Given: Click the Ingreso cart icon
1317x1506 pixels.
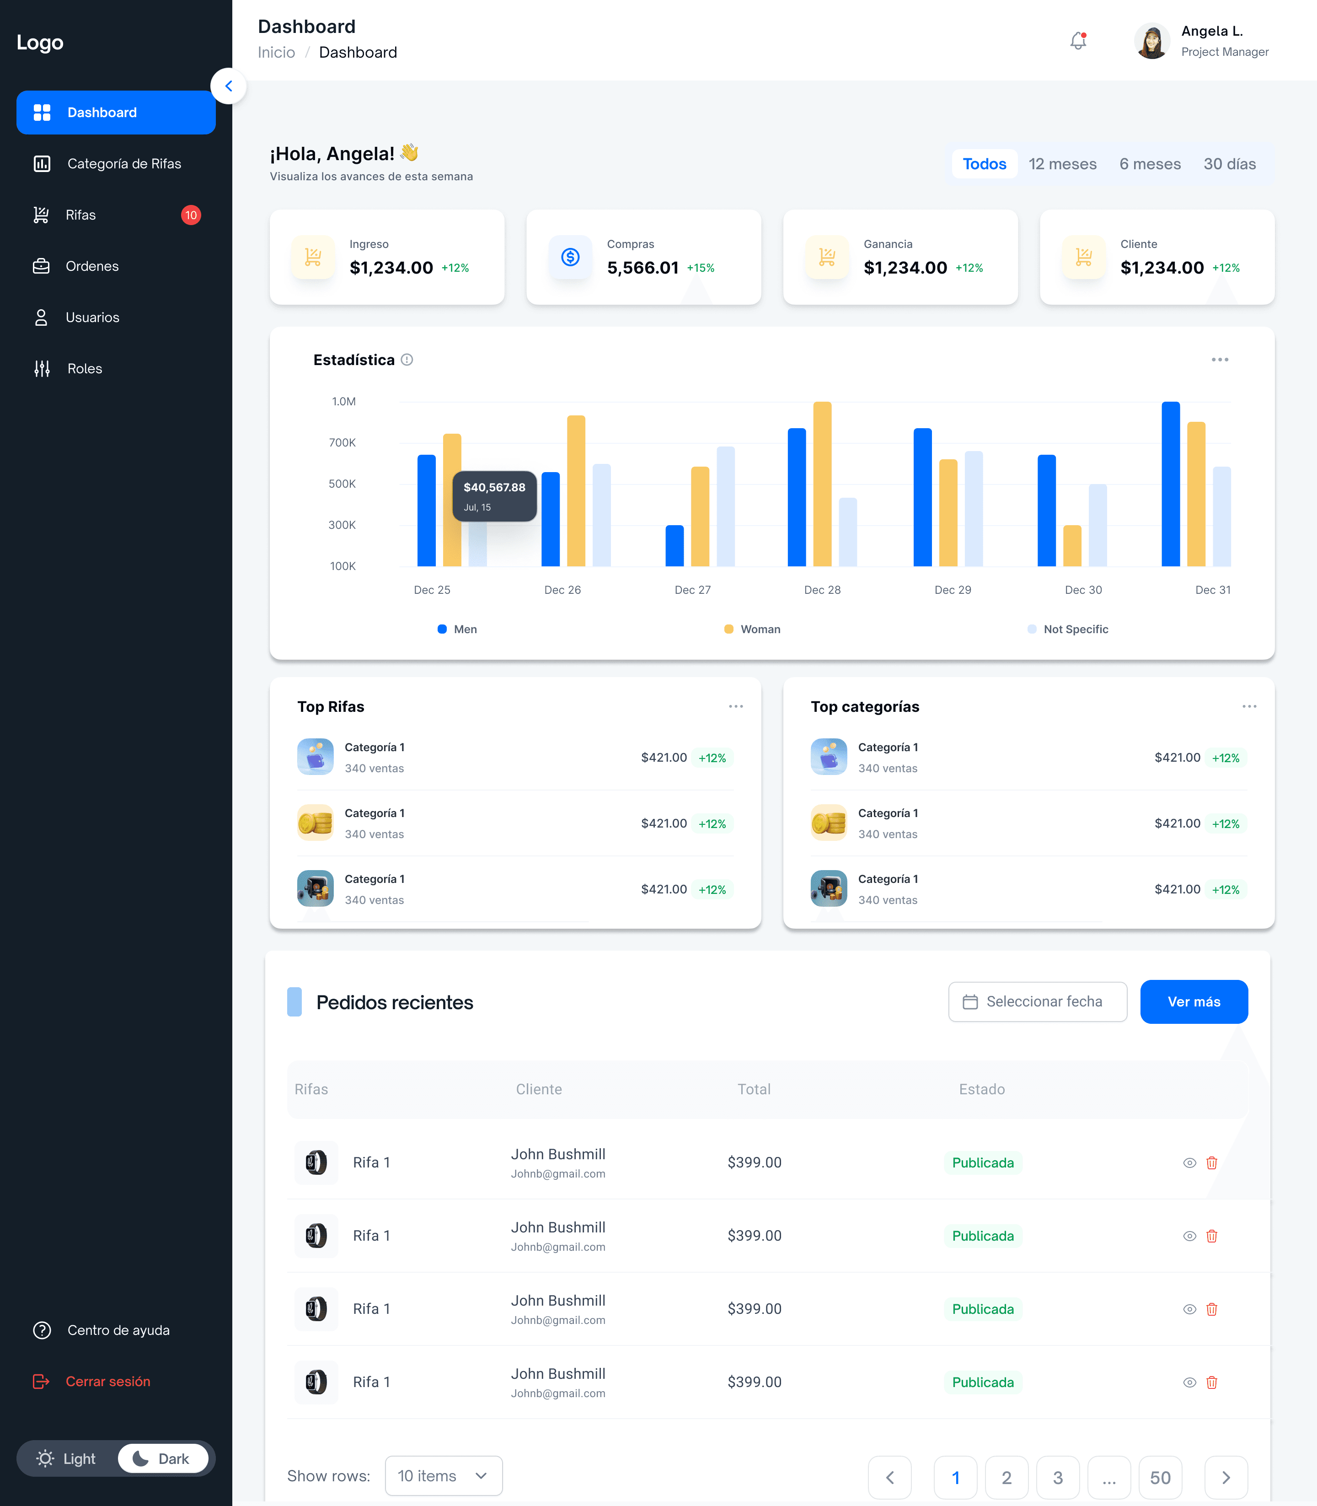Looking at the screenshot, I should coord(313,257).
